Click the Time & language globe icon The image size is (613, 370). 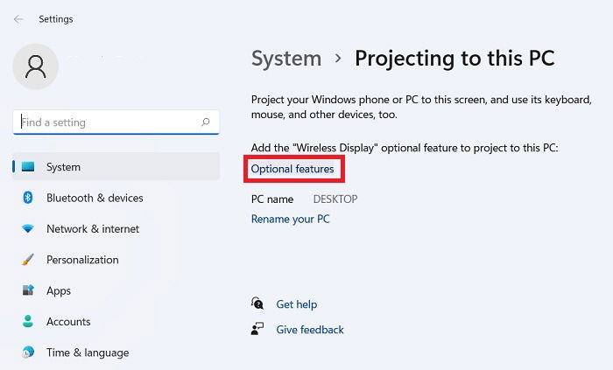point(28,353)
